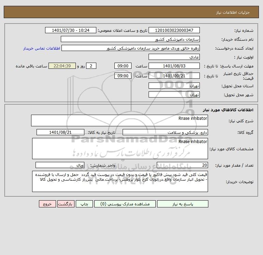Click the اولویت نیاز label
263x255 pixels.
[244, 57]
